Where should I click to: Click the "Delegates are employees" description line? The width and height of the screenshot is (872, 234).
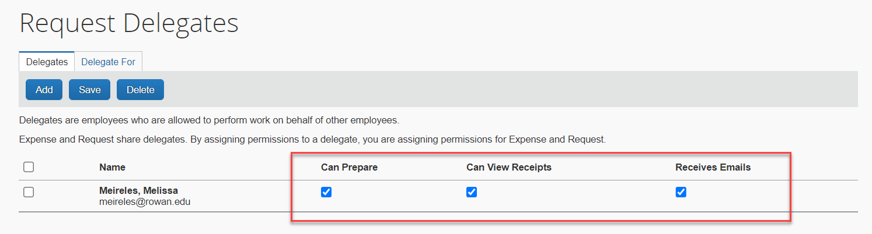click(208, 120)
